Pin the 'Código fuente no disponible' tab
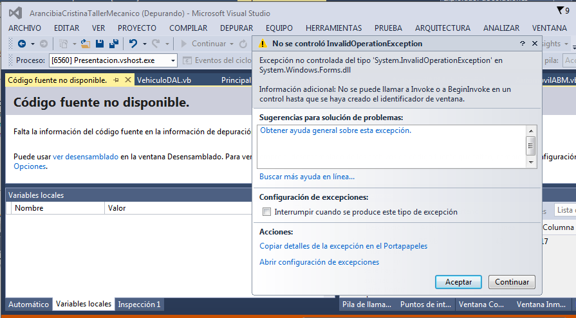 coord(116,80)
